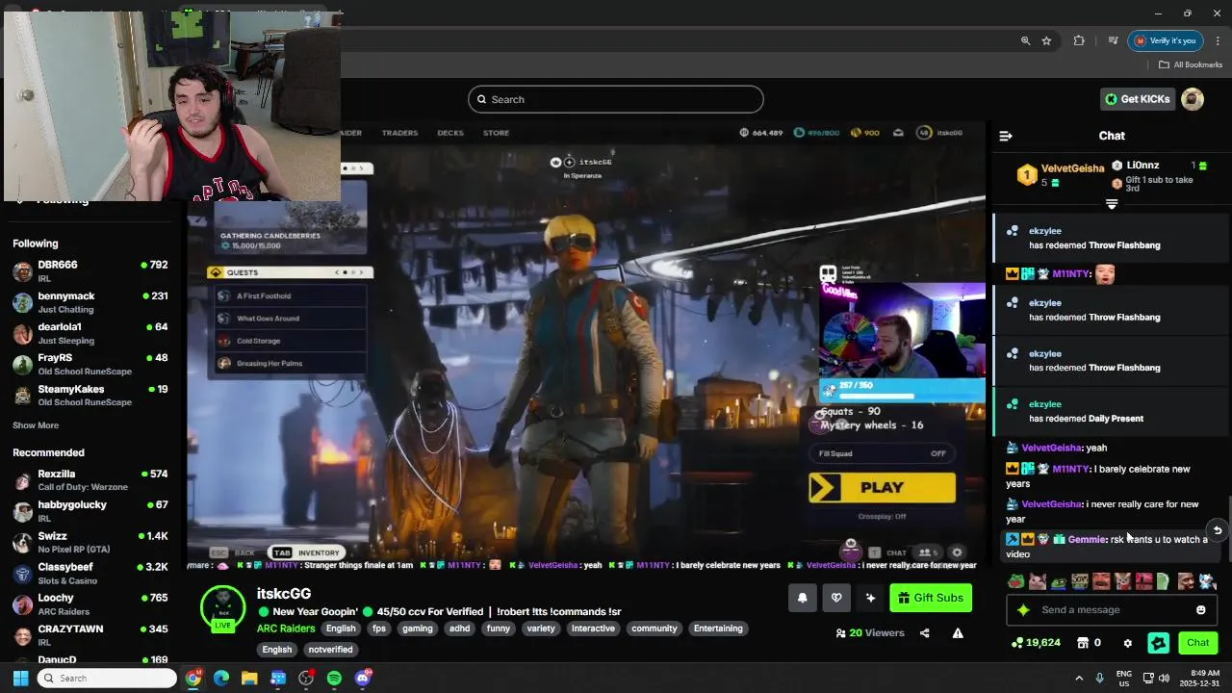Open the habbygolucky recommended channel
Screen dimensions: 1232x693
[x=91, y=511]
